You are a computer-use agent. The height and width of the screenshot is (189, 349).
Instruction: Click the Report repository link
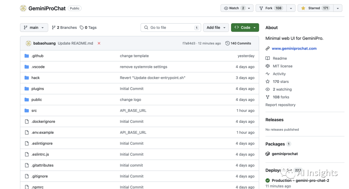(x=280, y=105)
